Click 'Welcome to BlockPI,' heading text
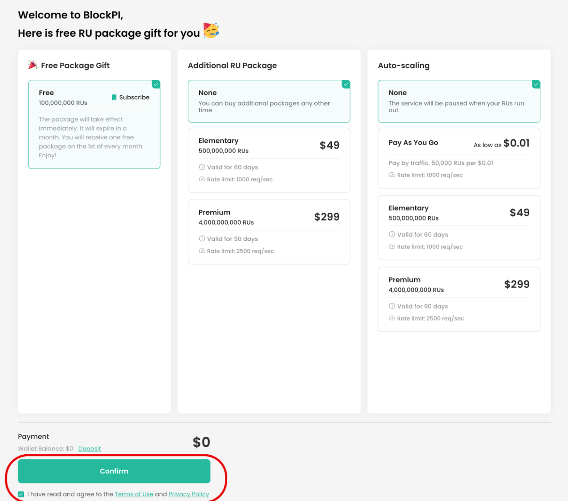Image resolution: width=568 pixels, height=501 pixels. (x=70, y=15)
